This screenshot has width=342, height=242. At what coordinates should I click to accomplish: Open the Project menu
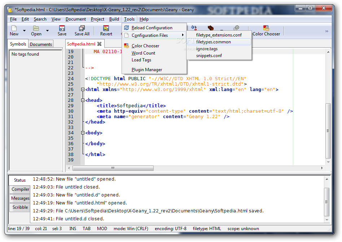pos(97,19)
